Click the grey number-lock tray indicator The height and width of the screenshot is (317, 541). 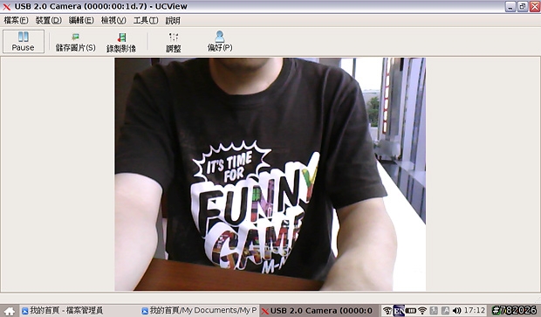(x=434, y=310)
